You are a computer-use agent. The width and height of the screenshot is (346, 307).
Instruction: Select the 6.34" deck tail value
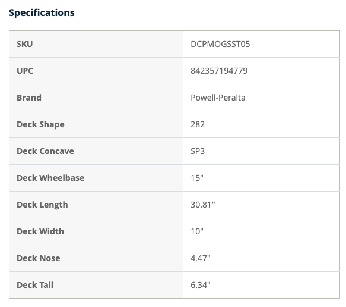(201, 285)
